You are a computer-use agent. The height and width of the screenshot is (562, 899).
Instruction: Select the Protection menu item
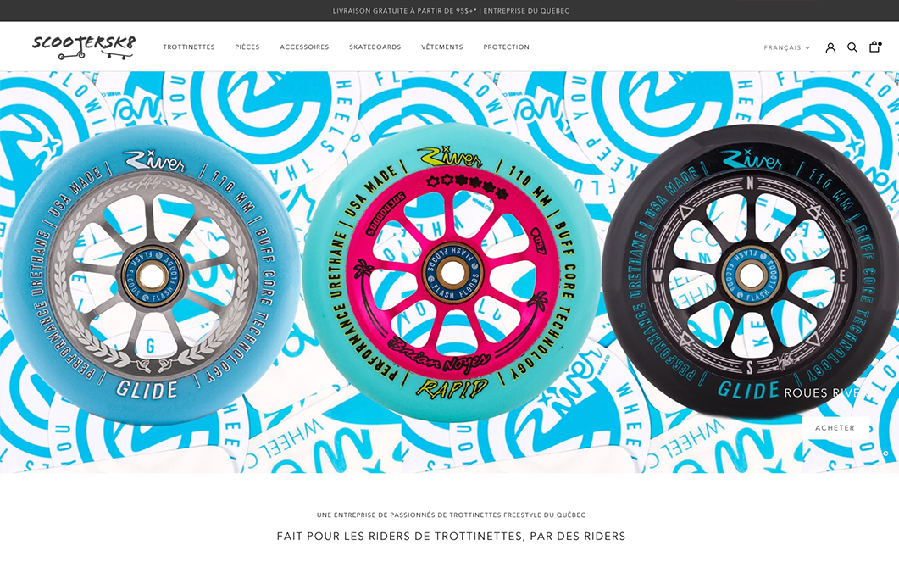[506, 47]
